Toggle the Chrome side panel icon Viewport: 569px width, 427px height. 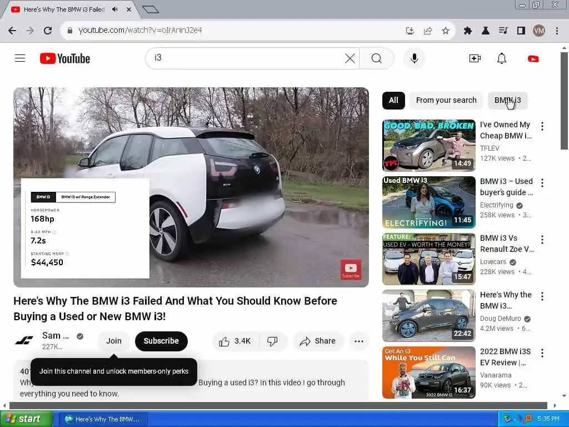click(521, 31)
